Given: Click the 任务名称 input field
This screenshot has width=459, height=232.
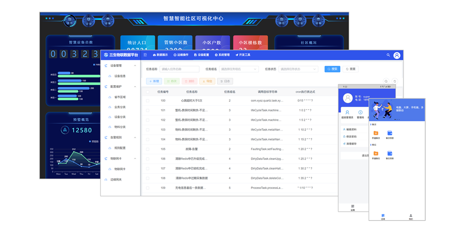Looking at the screenshot, I should pos(179,69).
